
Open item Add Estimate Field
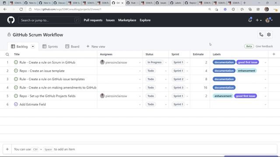[32, 104]
